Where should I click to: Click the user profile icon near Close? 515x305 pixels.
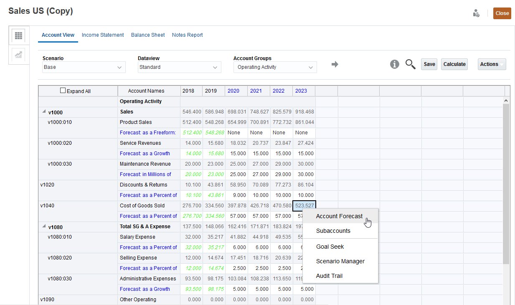coord(476,13)
